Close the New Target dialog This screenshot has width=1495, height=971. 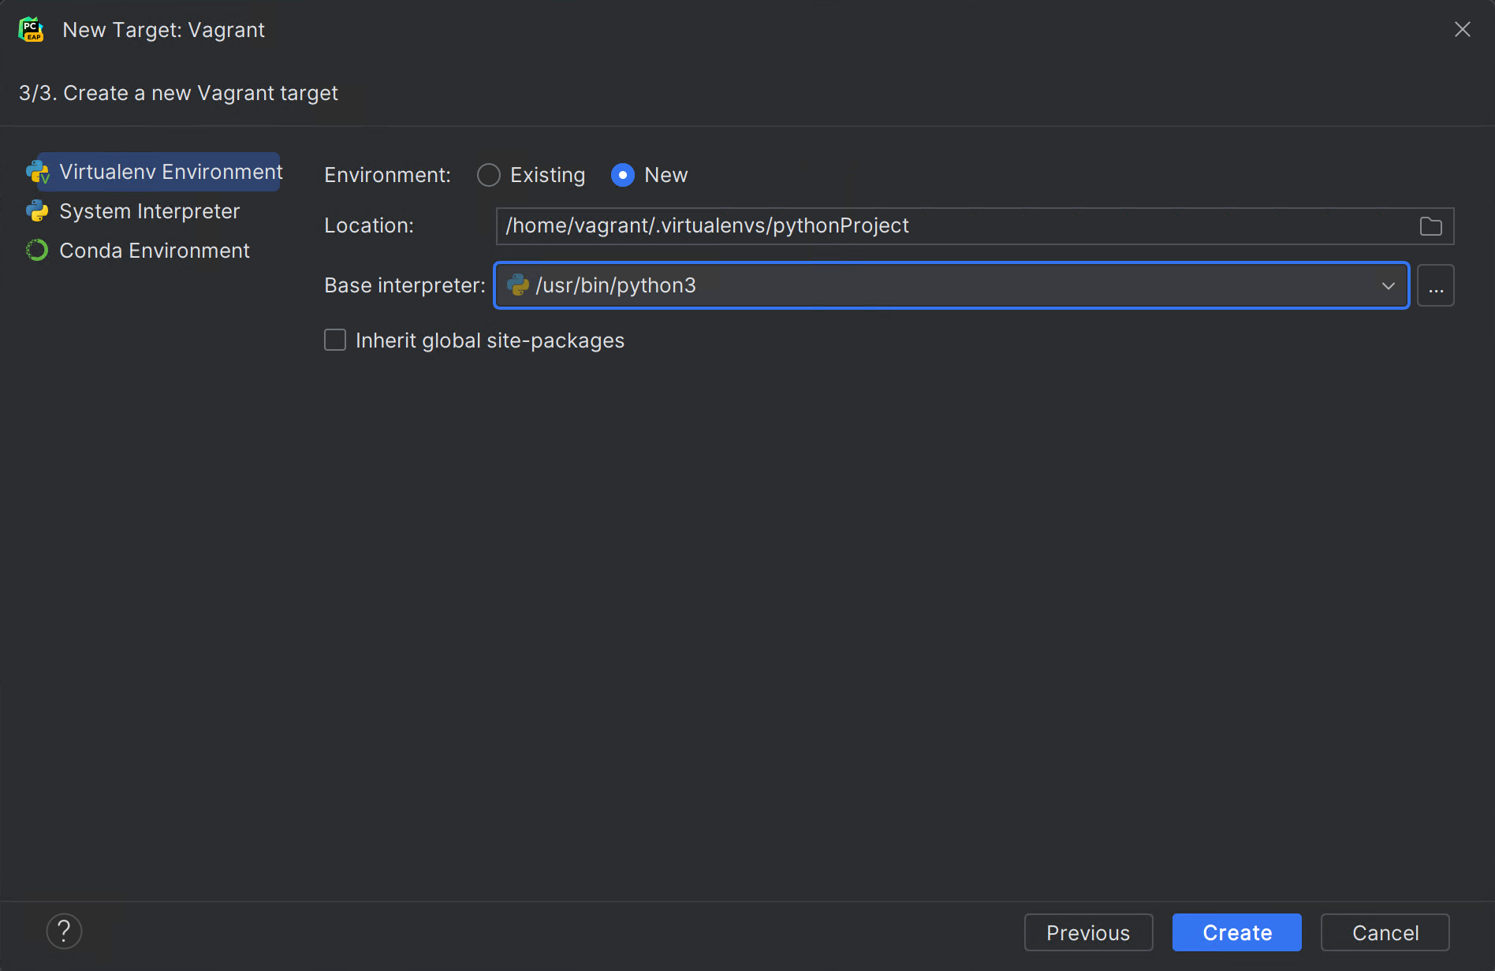pyautogui.click(x=1463, y=29)
